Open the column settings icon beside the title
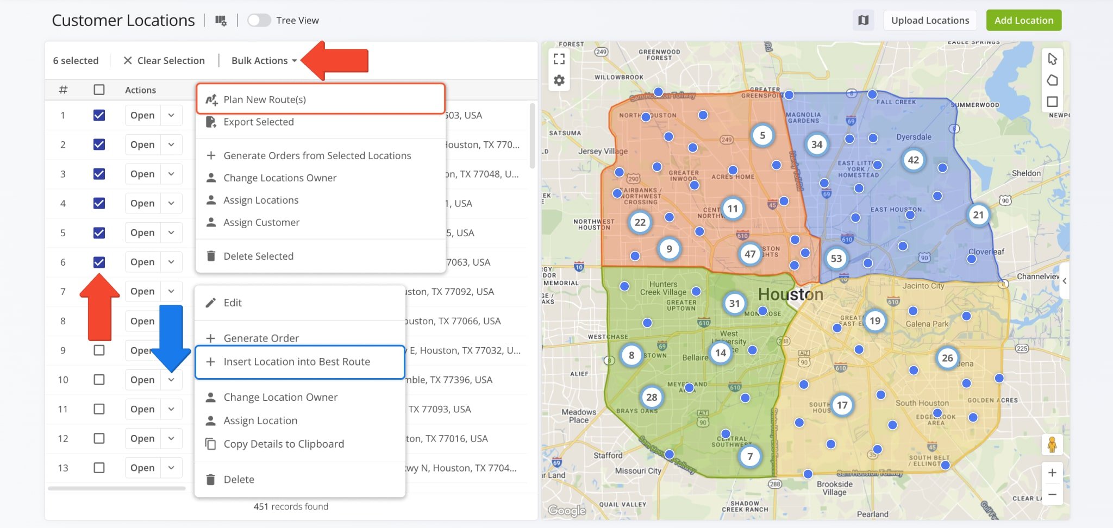 [x=221, y=21]
